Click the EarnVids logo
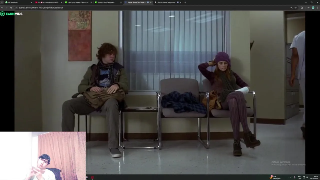This screenshot has height=180, width=320. pyautogui.click(x=11, y=14)
